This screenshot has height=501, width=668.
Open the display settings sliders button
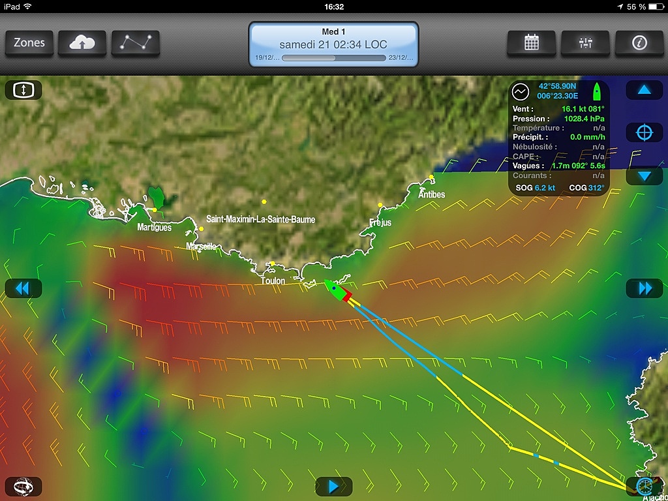point(585,43)
